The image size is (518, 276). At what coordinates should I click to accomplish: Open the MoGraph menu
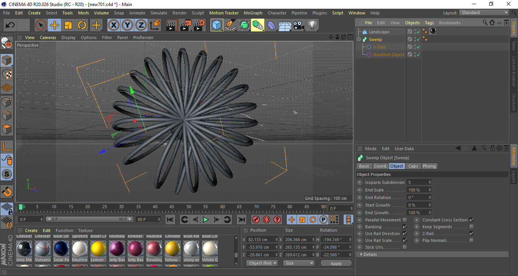pos(253,13)
